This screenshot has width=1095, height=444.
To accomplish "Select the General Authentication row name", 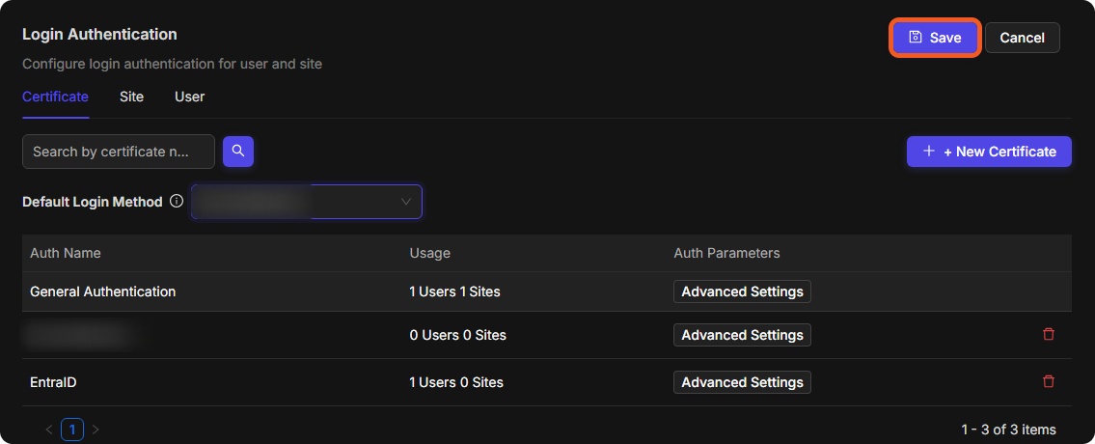I will [x=102, y=291].
